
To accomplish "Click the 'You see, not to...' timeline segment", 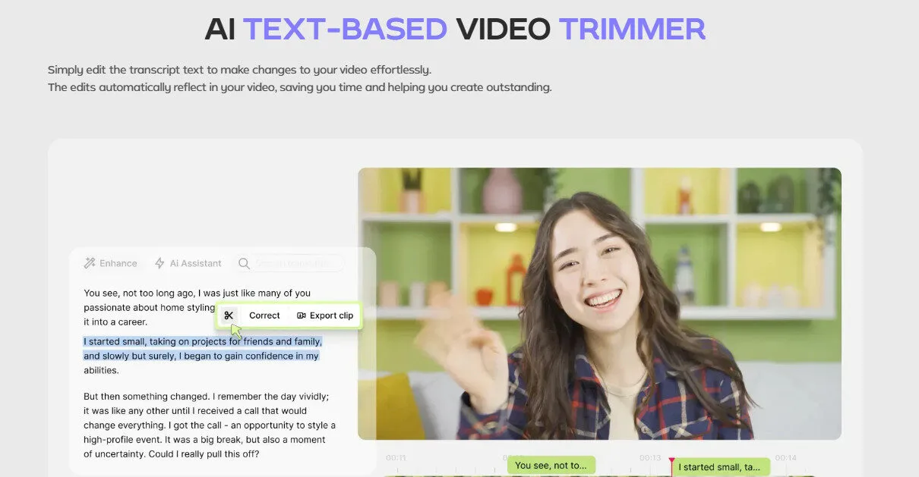I will coord(551,465).
